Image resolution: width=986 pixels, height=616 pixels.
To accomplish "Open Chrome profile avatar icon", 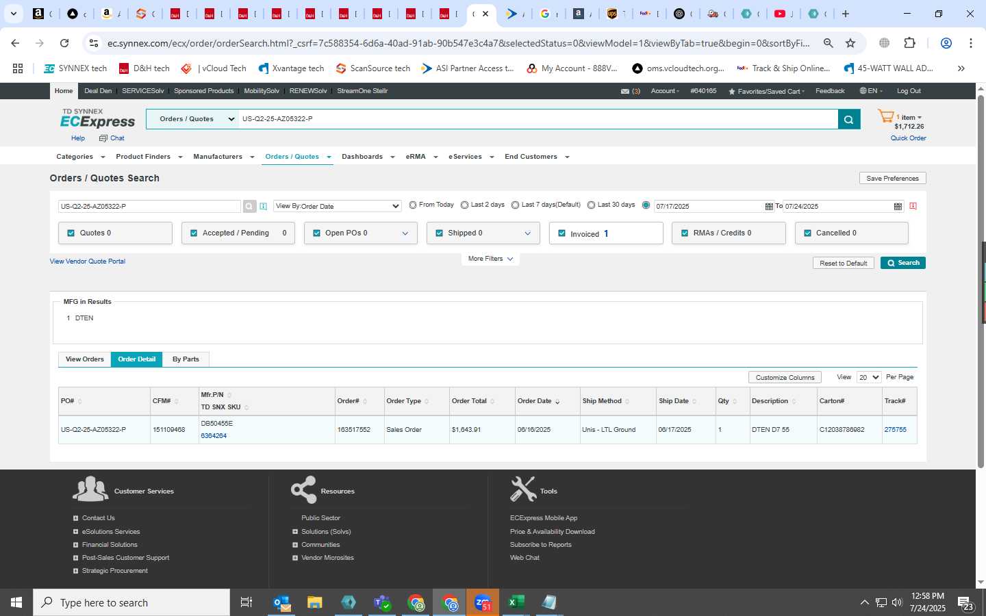I will coord(946,43).
